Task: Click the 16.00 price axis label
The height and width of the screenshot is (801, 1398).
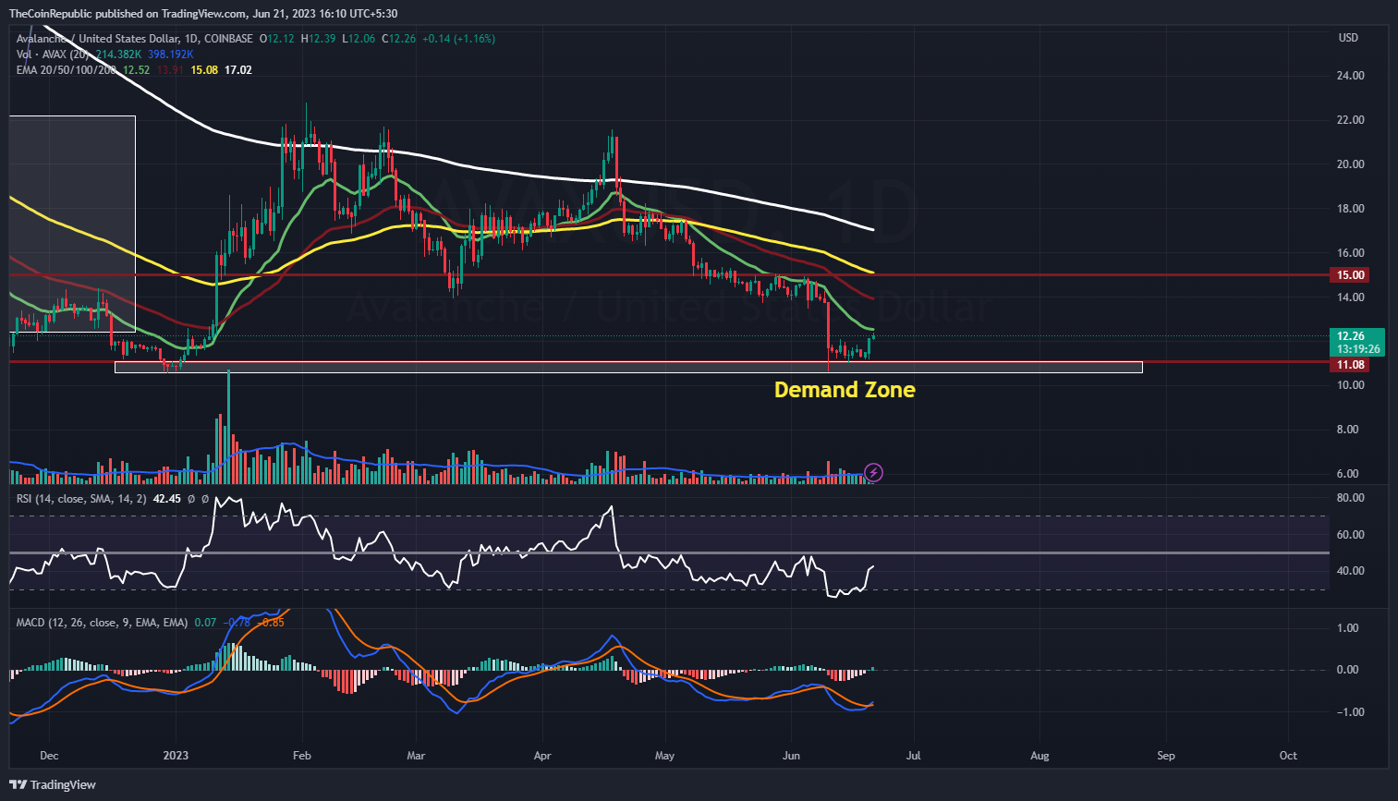Action: click(1351, 253)
